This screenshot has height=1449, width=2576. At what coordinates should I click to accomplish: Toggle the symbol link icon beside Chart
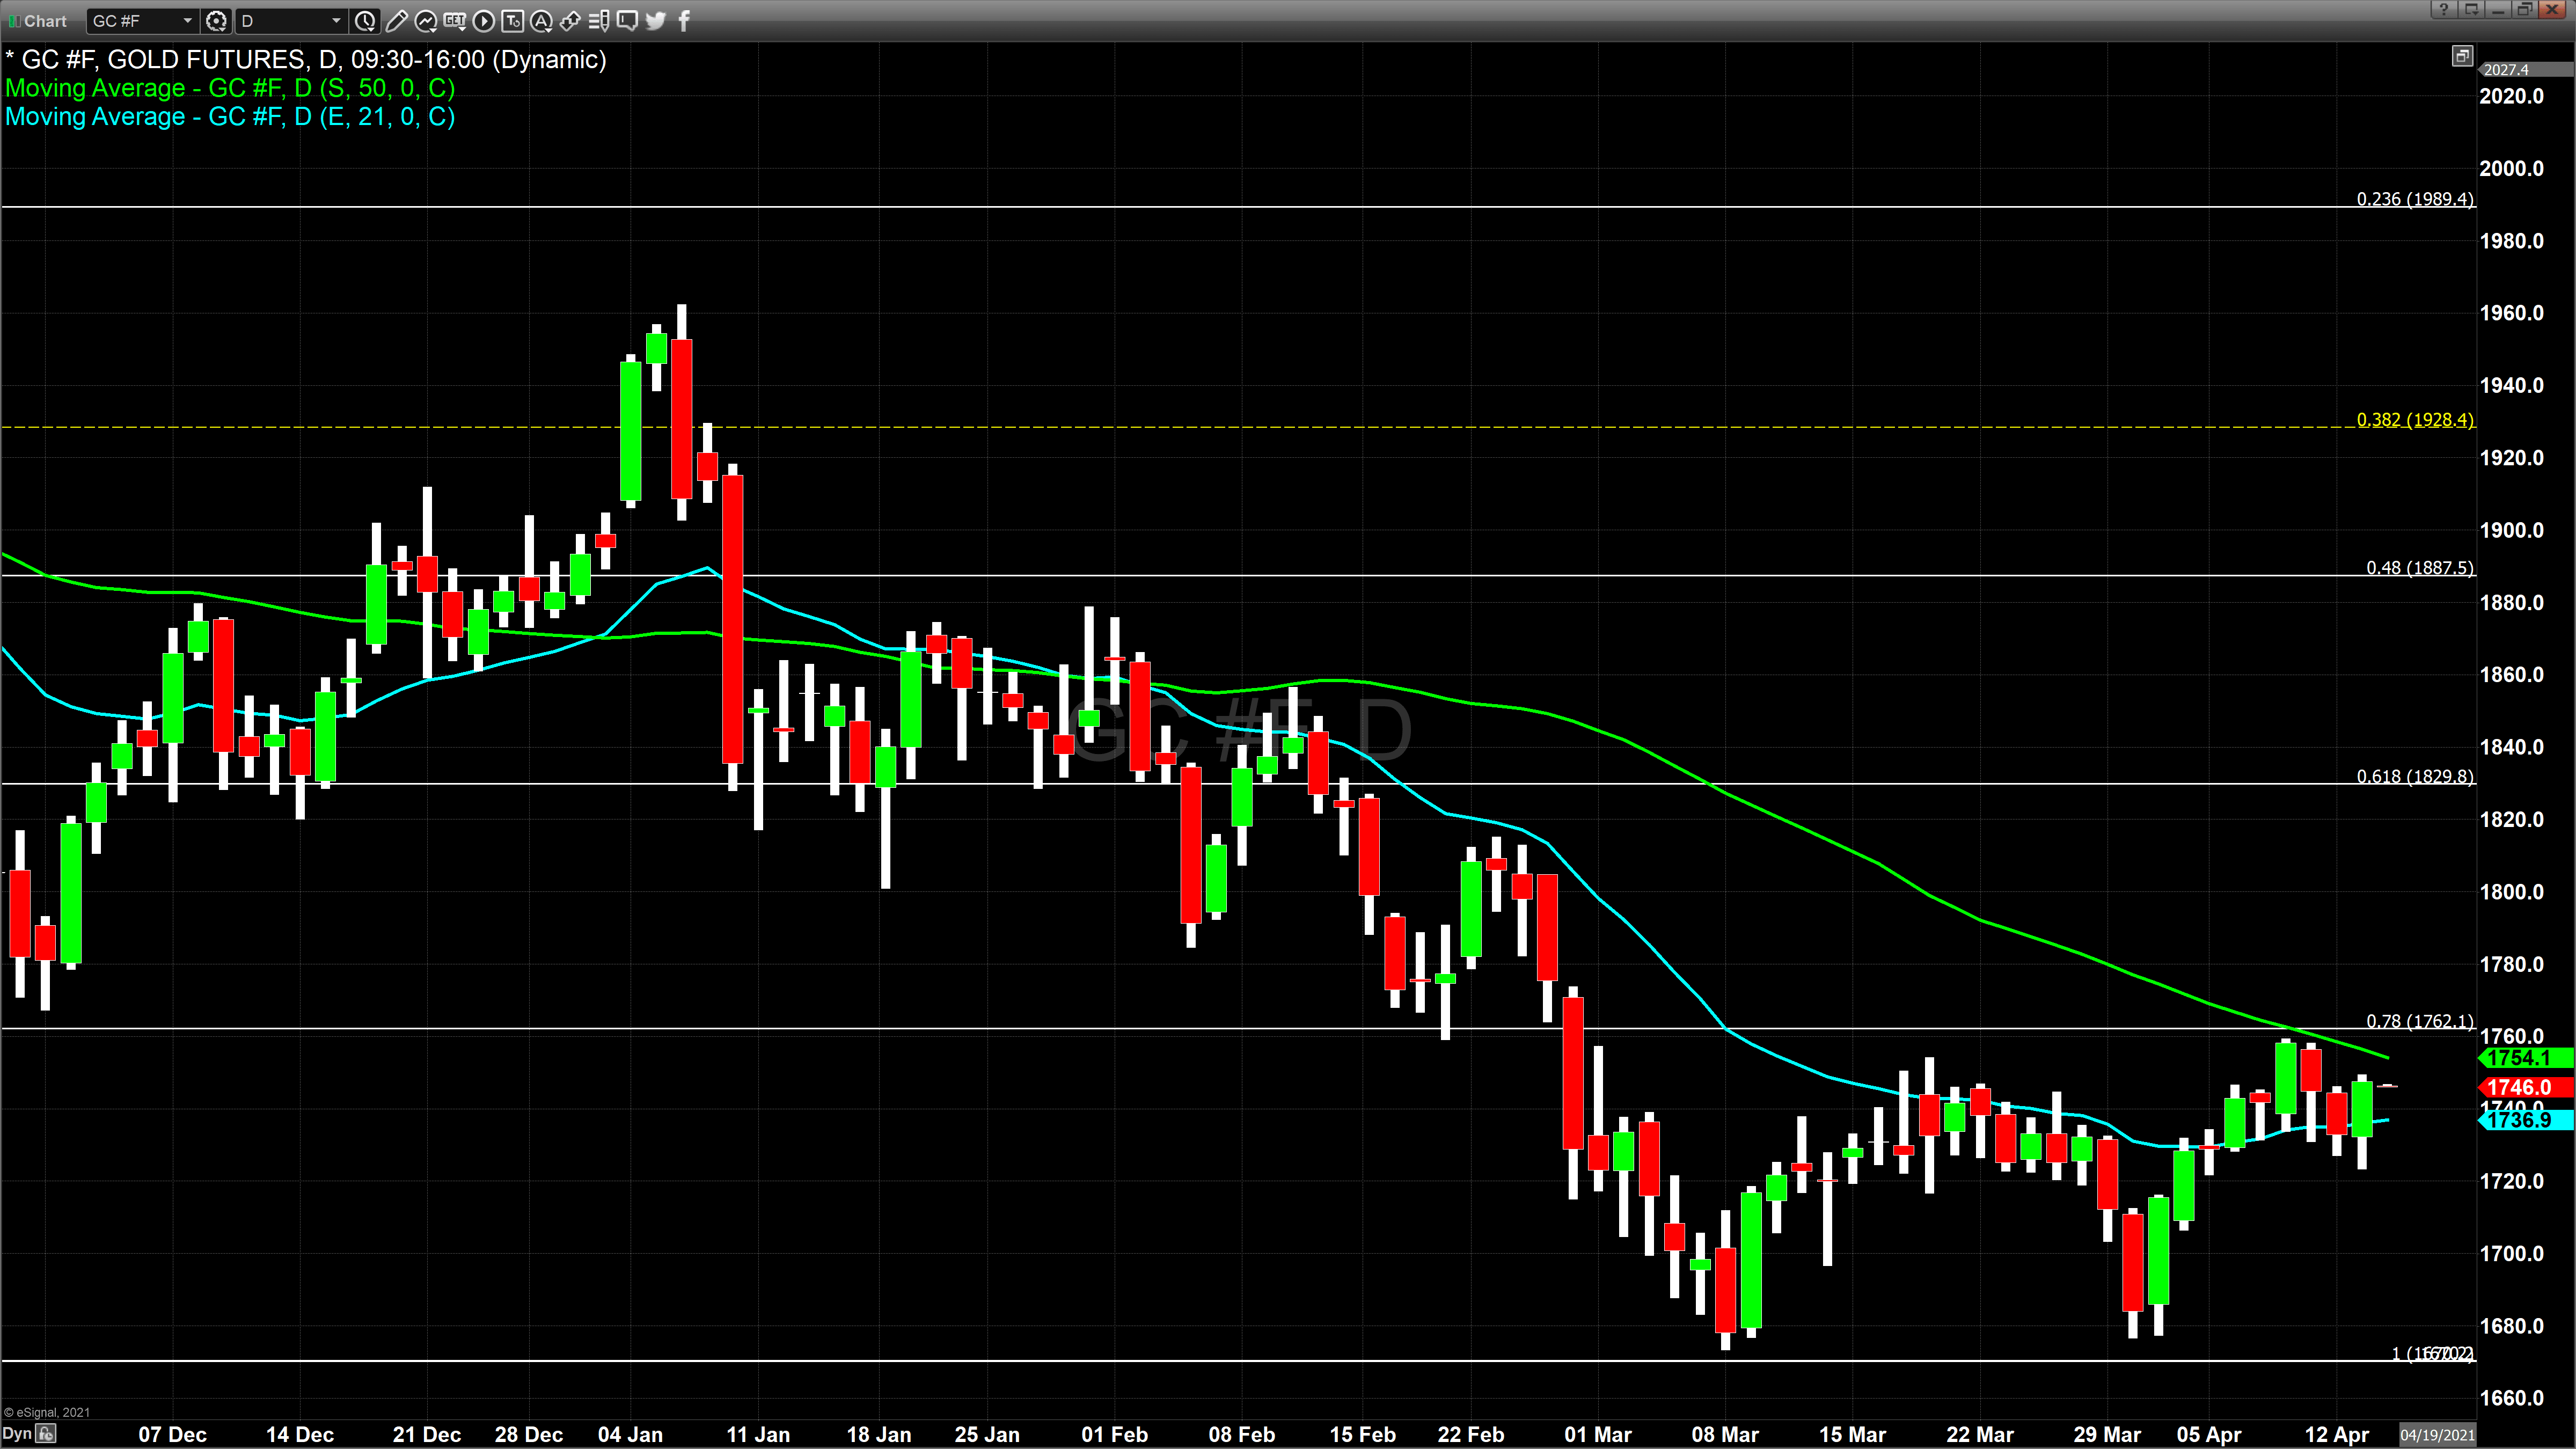click(14, 21)
